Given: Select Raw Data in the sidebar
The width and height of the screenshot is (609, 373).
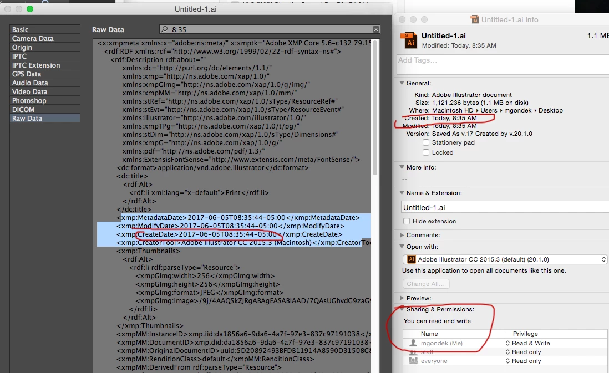Looking at the screenshot, I should click(45, 119).
